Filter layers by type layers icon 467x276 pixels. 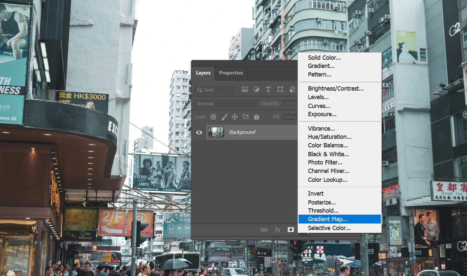[268, 89]
